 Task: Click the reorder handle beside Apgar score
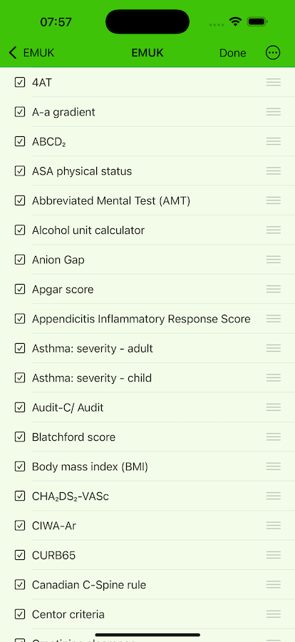coord(274,289)
